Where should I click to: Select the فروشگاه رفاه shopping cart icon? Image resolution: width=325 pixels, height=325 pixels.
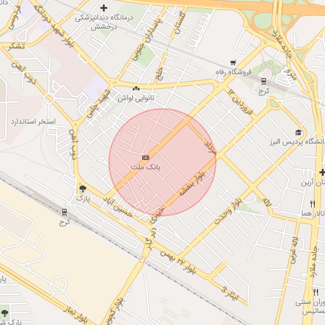(233, 63)
